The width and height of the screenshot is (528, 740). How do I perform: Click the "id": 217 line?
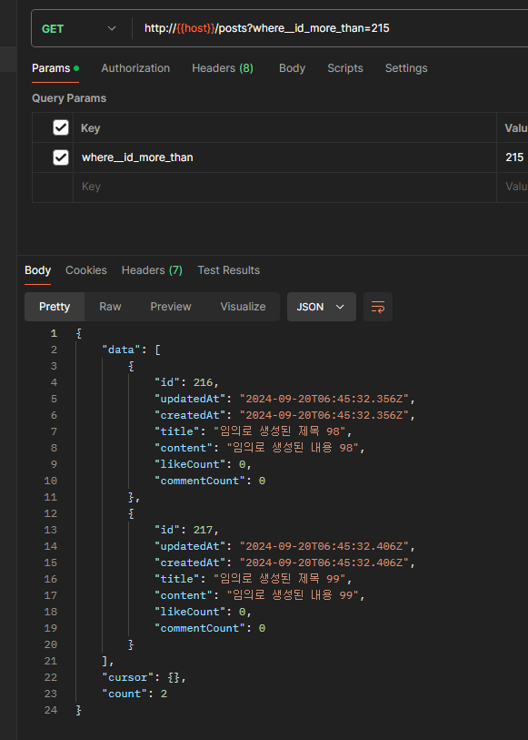(x=186, y=530)
